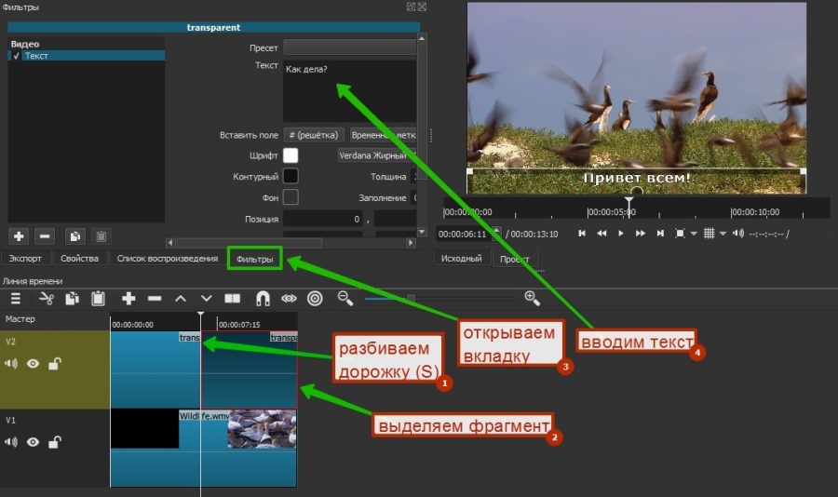This screenshot has height=497, width=838.
Task: Open the timeline hamburger menu
Action: [x=16, y=299]
